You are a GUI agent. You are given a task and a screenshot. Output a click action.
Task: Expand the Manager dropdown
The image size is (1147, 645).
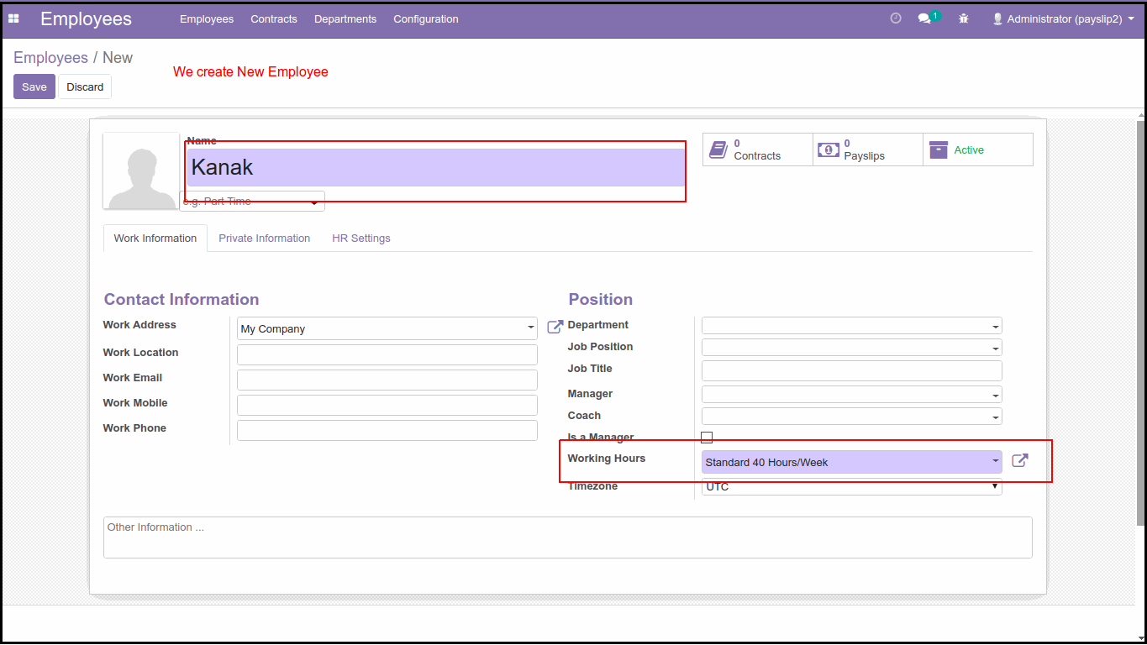996,395
